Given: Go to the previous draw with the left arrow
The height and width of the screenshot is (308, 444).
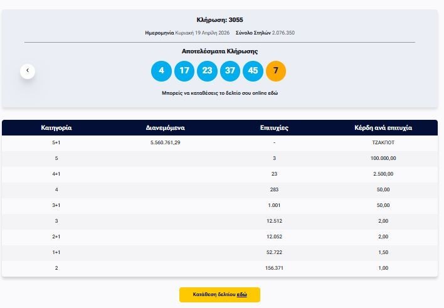Looking at the screenshot, I should point(28,71).
